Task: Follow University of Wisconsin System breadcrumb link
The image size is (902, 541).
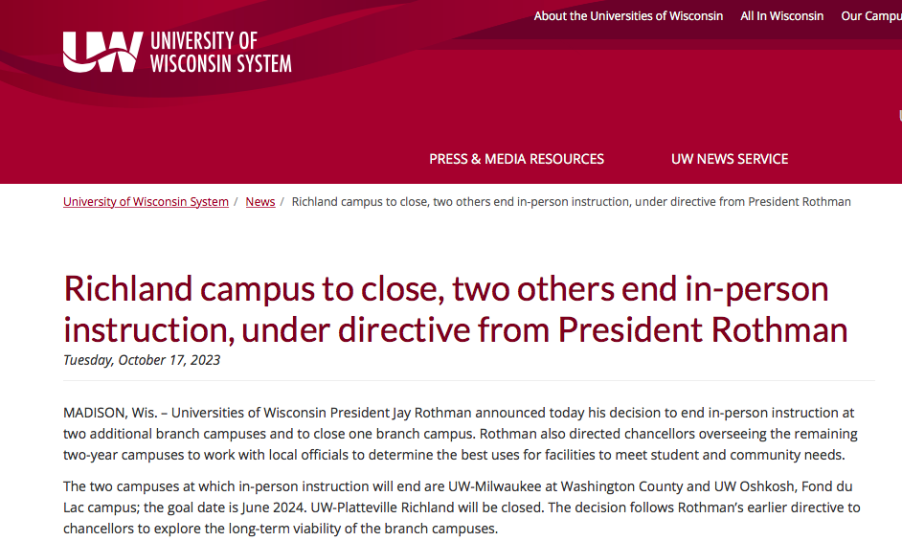Action: point(147,202)
